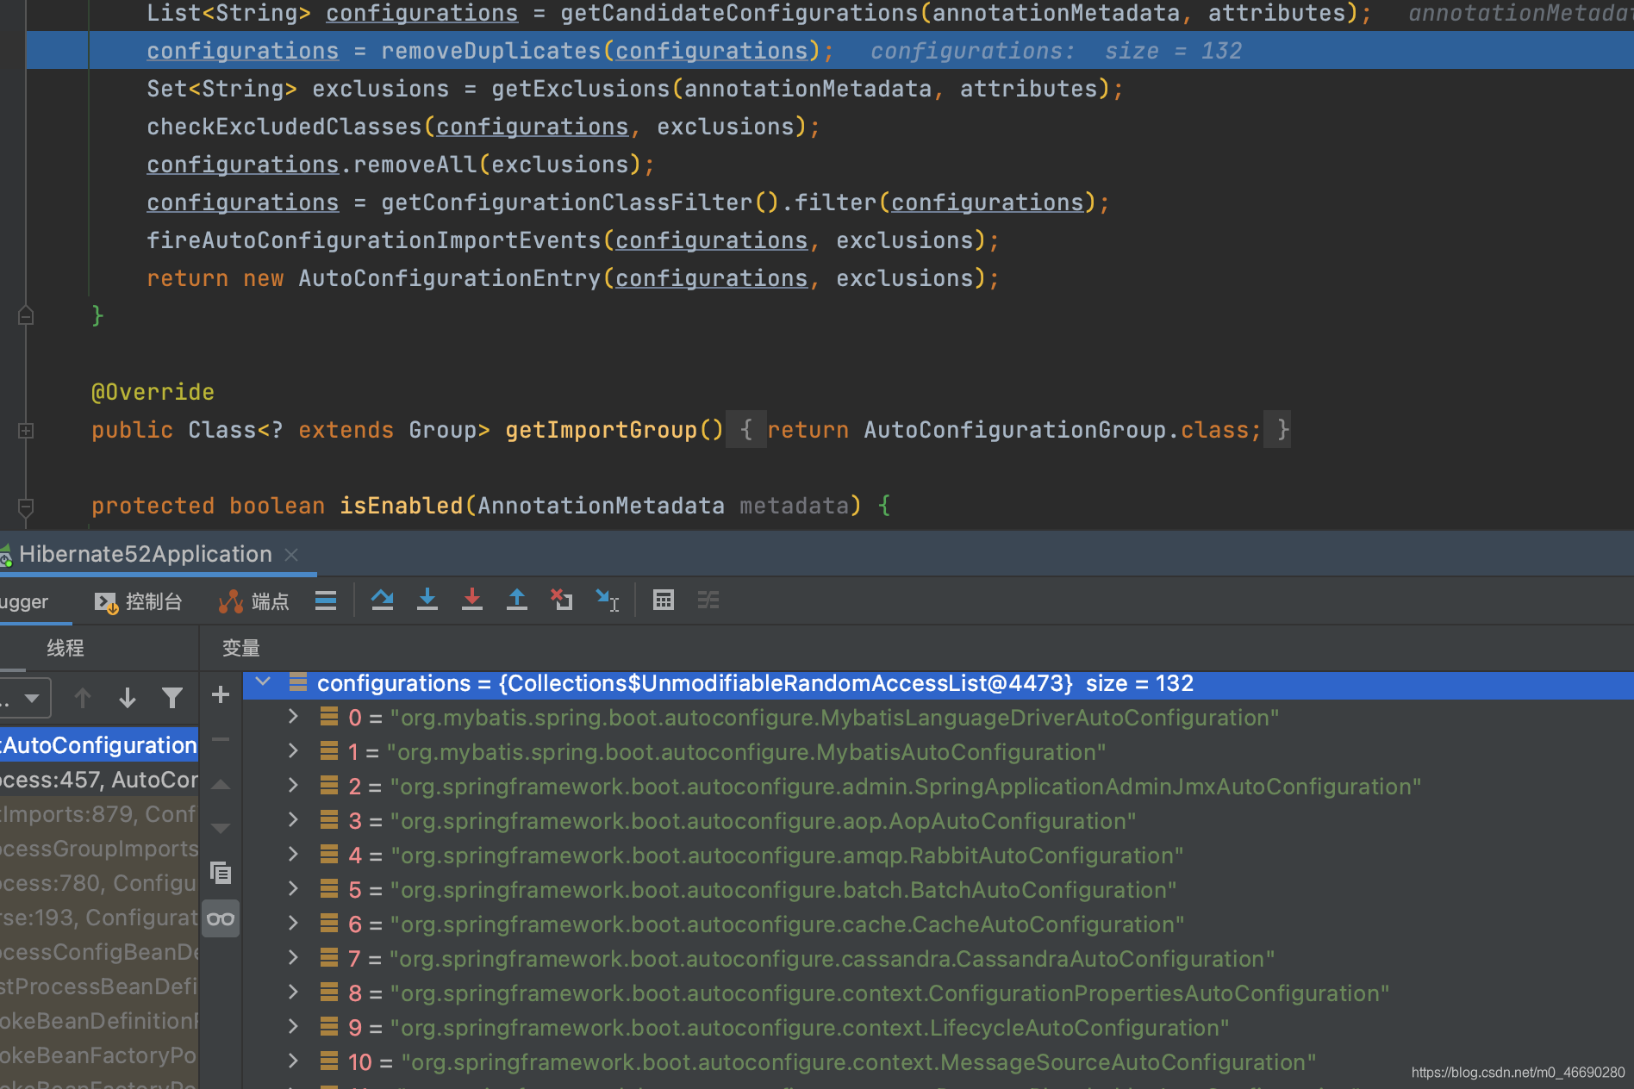Image resolution: width=1634 pixels, height=1089 pixels.
Task: Click the remove watch minus icon
Action: tap(221, 739)
